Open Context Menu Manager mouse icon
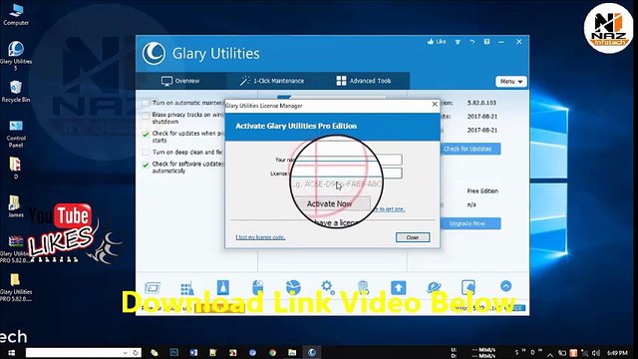Image resolution: width=638 pixels, height=359 pixels. [x=257, y=287]
